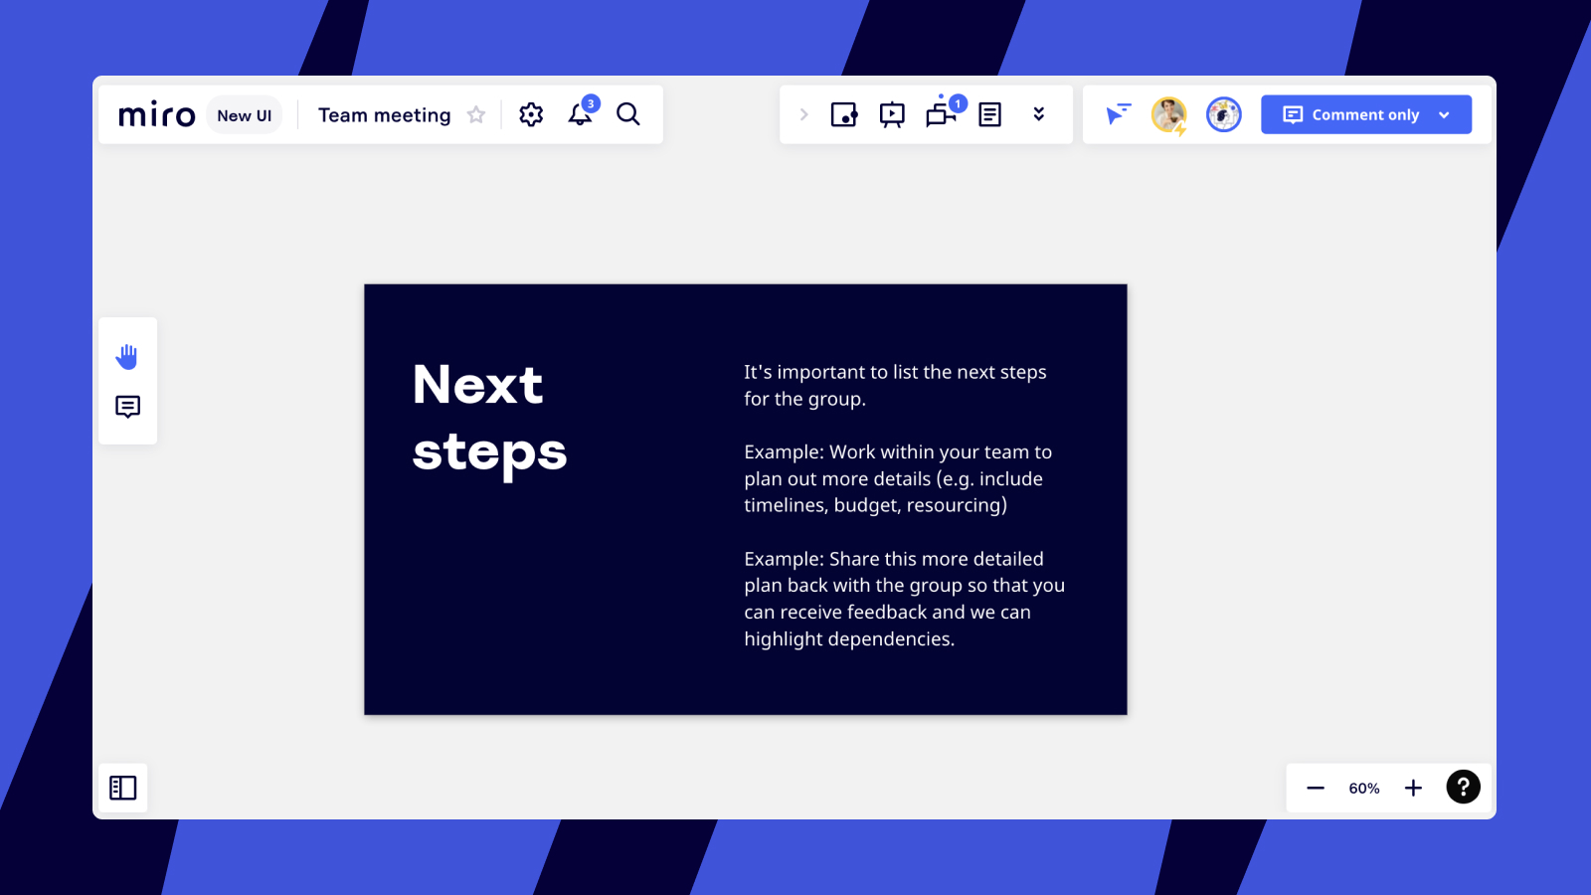
Task: Open the notes panel
Action: pyautogui.click(x=989, y=115)
